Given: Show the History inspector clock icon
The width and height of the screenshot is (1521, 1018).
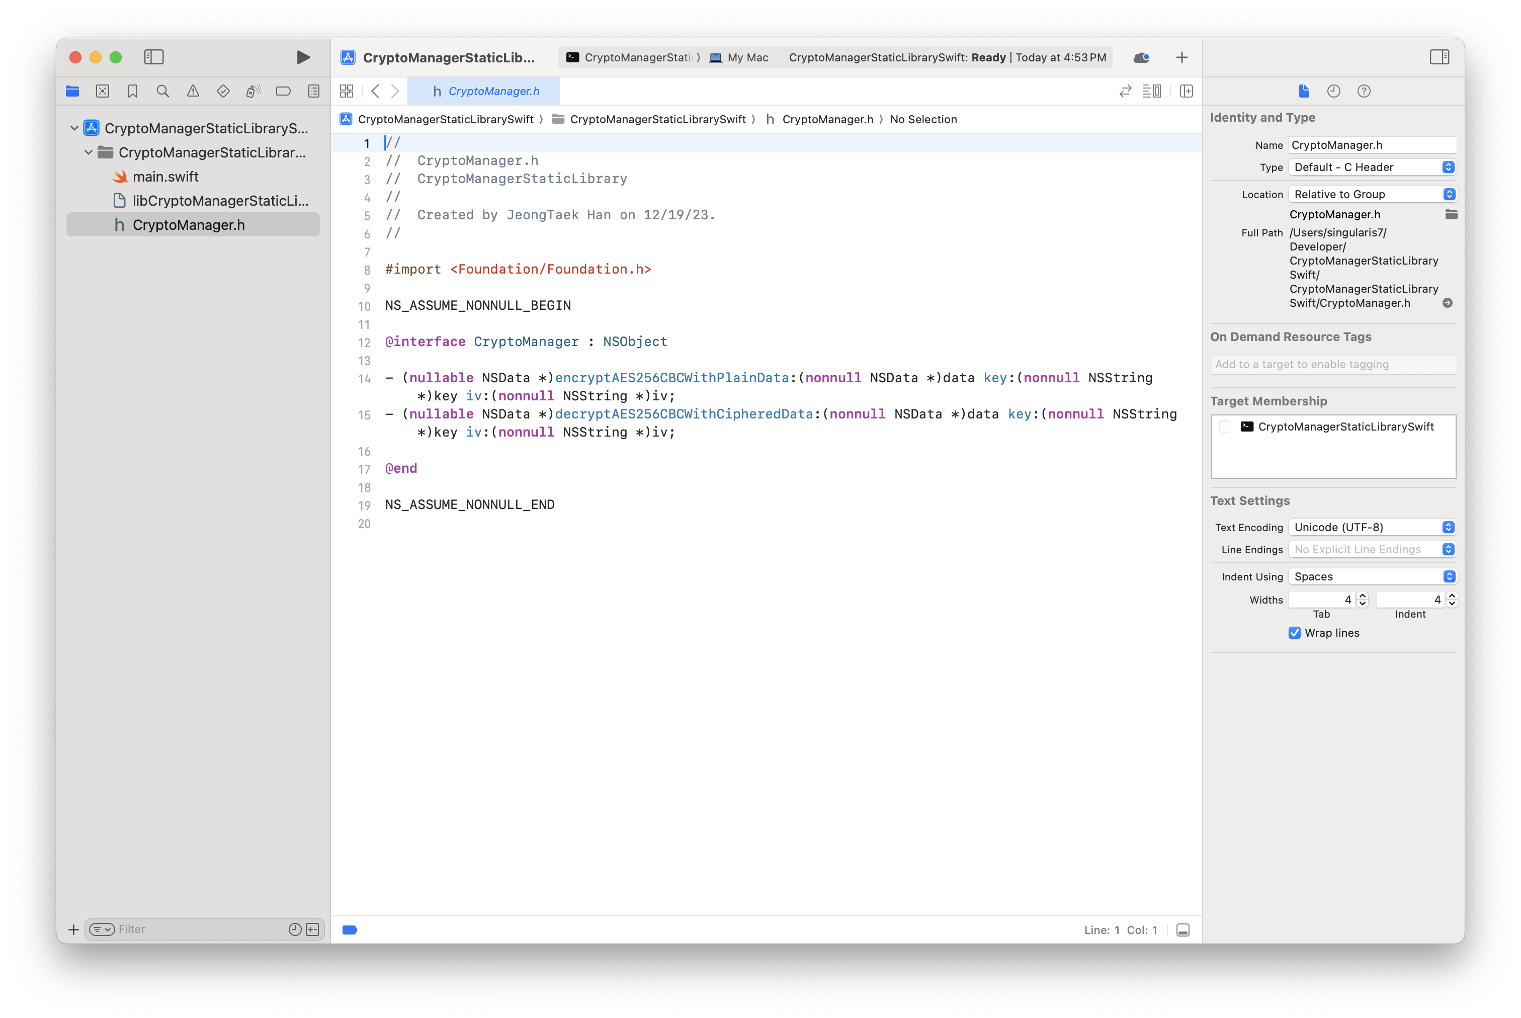Looking at the screenshot, I should pos(1333,91).
